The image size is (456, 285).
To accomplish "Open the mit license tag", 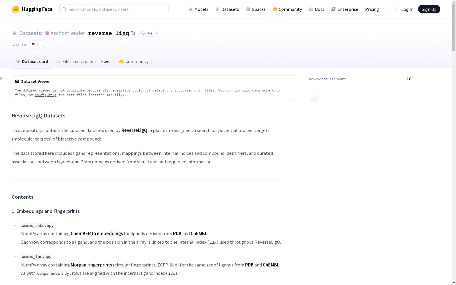I will click(x=37, y=44).
